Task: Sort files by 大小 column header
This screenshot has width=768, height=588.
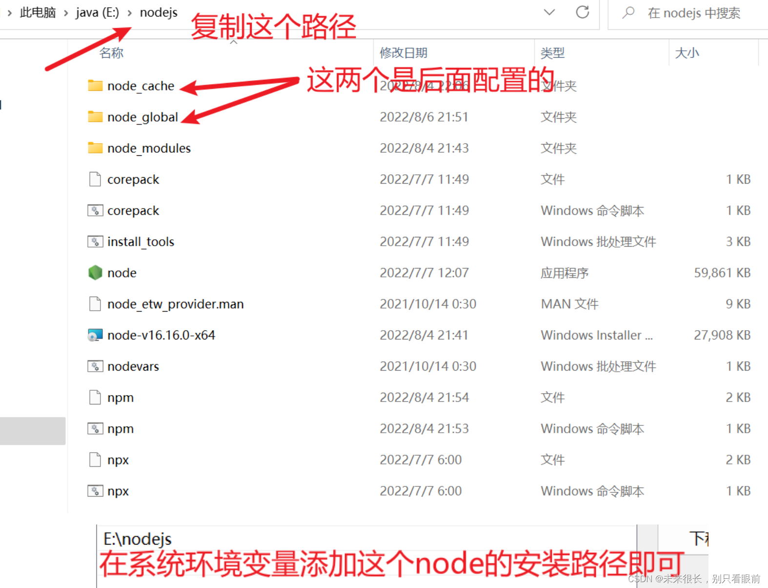Action: coord(687,53)
